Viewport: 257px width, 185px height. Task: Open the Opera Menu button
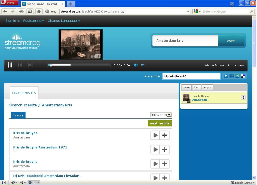(x=10, y=3)
